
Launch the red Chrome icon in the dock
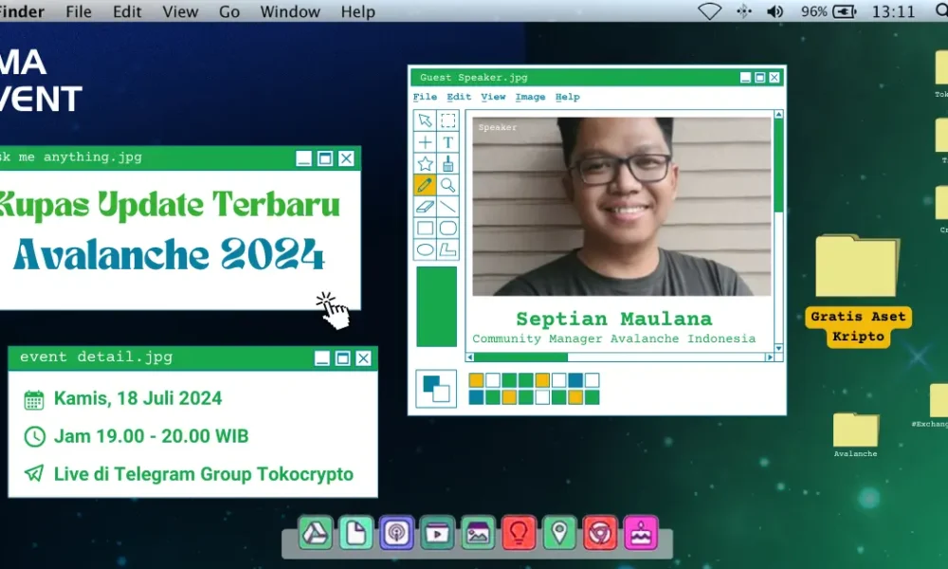(600, 533)
